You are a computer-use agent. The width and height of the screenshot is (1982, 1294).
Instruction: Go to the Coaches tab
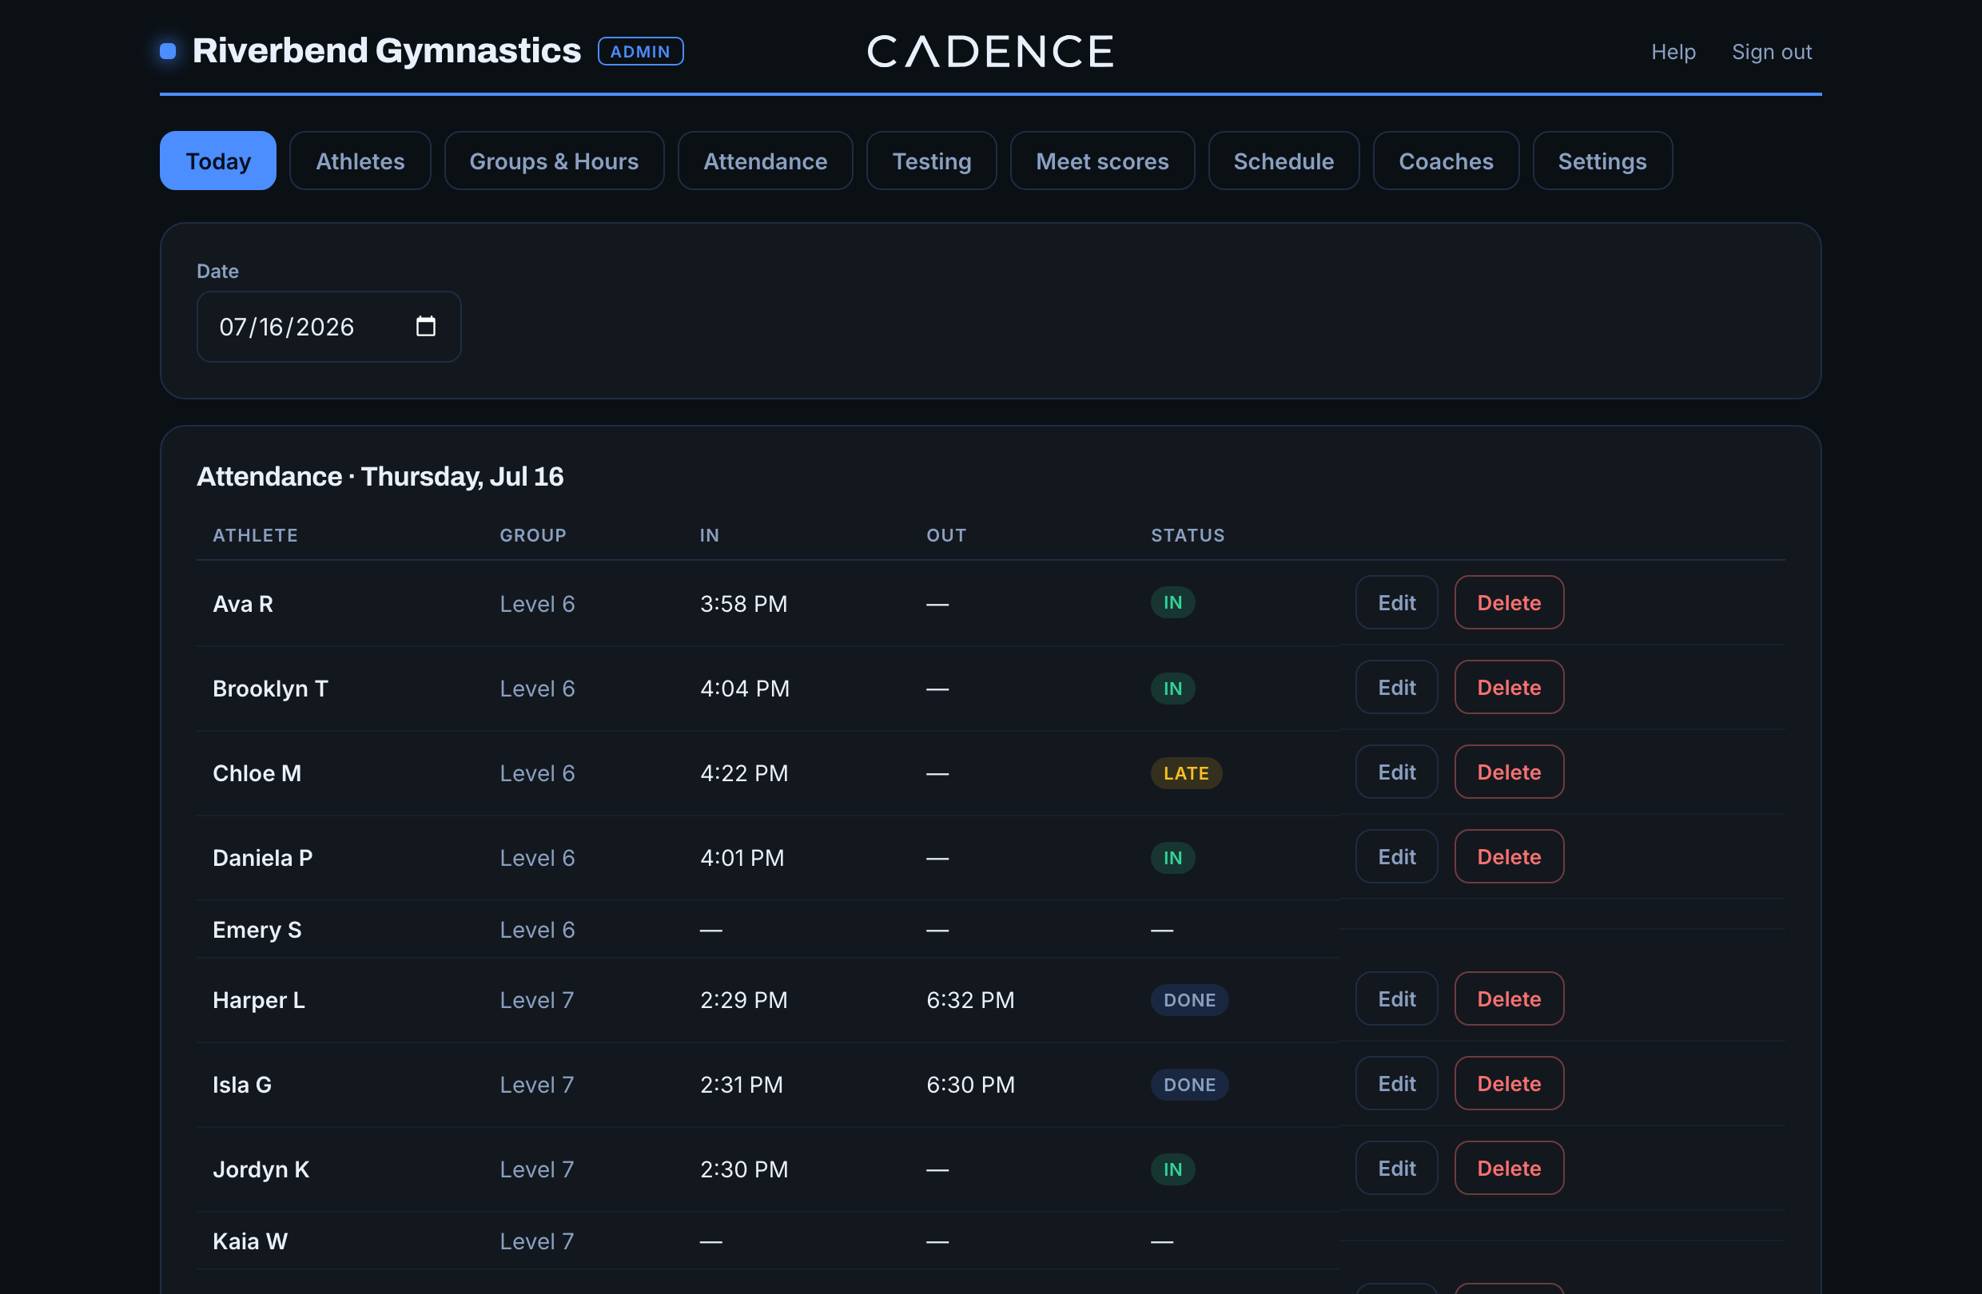[1446, 161]
